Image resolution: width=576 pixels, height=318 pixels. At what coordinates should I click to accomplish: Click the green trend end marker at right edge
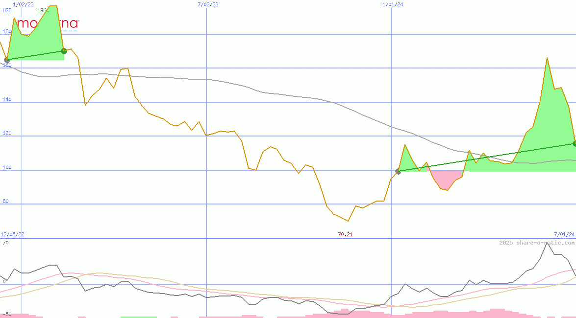[x=574, y=143]
